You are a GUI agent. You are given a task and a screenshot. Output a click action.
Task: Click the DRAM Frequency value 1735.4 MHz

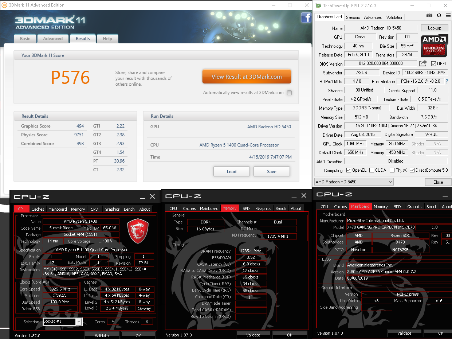click(251, 251)
